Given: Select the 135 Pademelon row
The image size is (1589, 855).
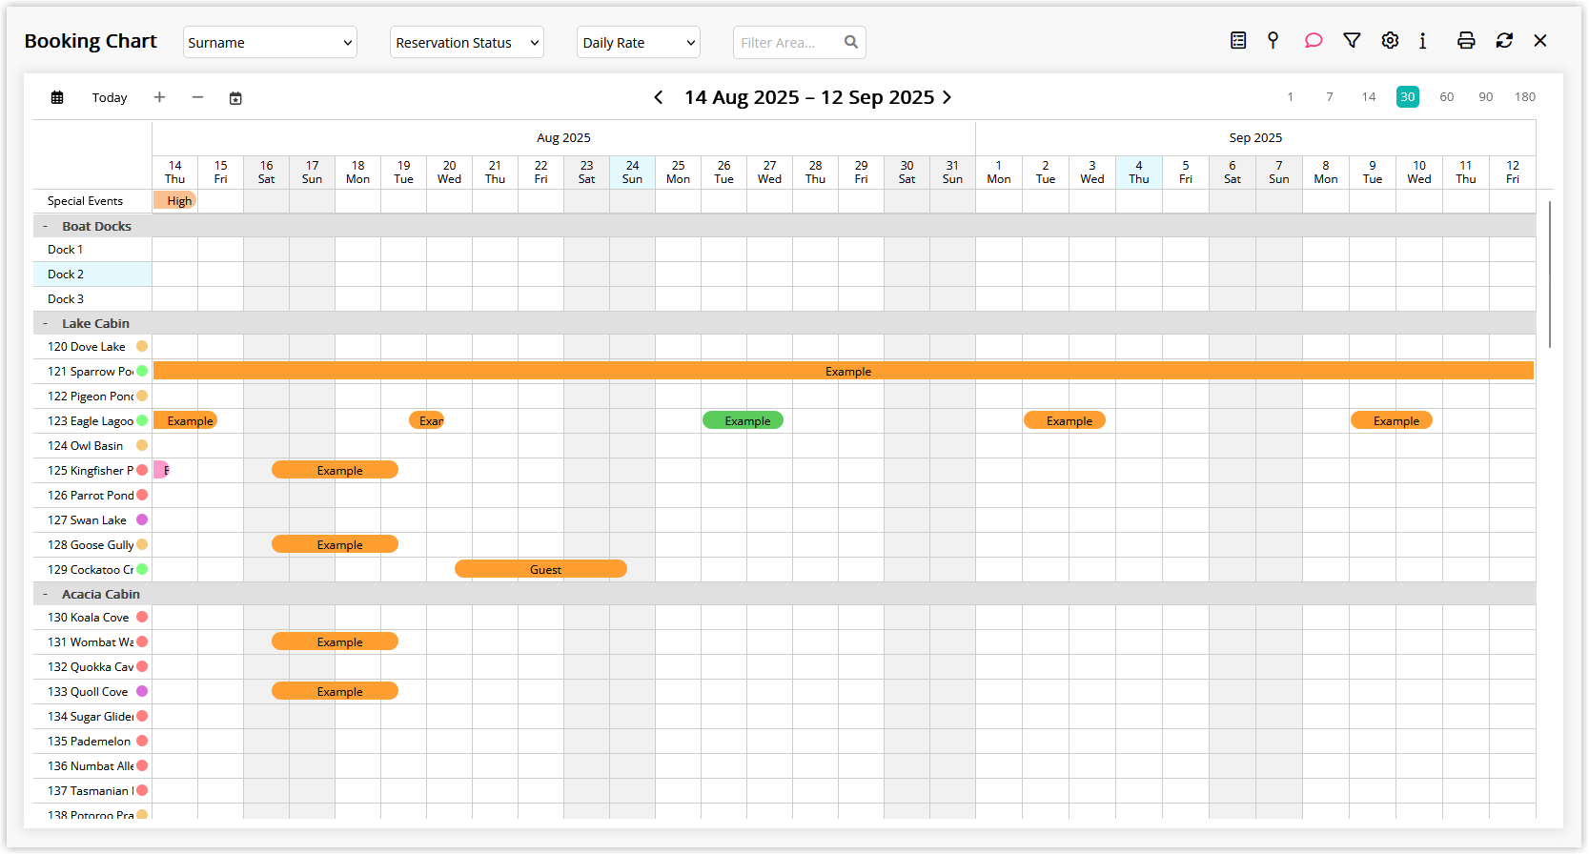Looking at the screenshot, I should click(x=92, y=741).
